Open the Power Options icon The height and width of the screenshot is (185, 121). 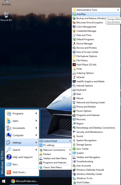[x=74, y=111]
